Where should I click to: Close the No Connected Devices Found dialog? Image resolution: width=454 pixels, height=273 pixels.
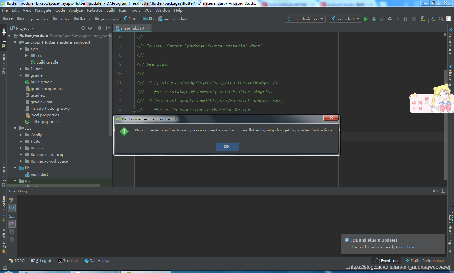(x=331, y=118)
